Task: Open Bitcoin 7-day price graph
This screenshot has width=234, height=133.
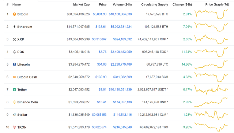Action: tap(211, 14)
